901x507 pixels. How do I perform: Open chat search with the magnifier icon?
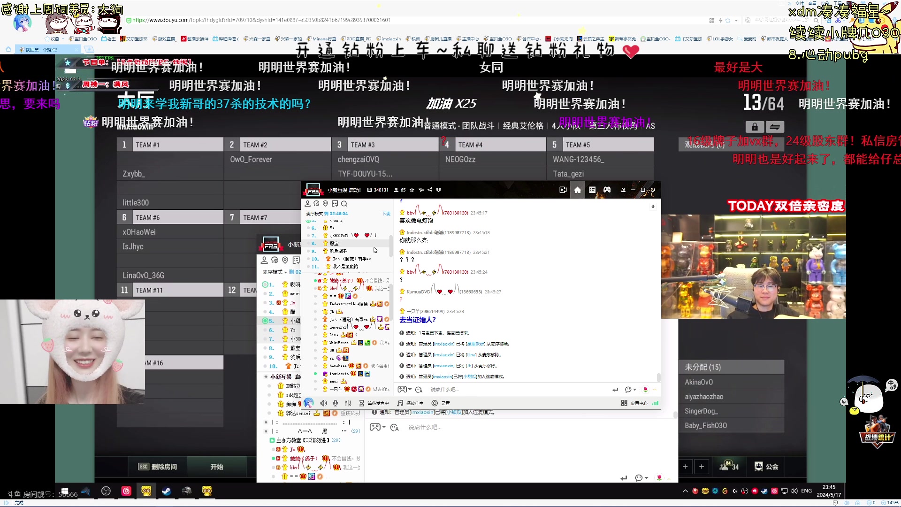(344, 204)
